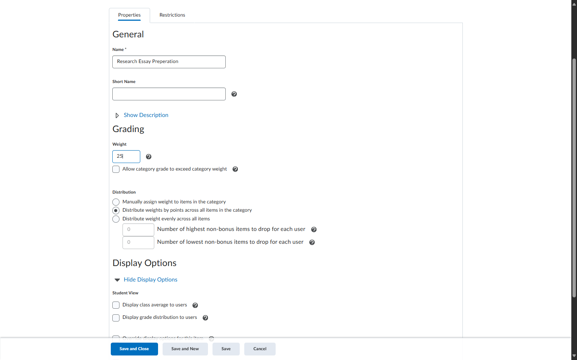Switch to the Restrictions tab
The image size is (577, 360).
172,15
